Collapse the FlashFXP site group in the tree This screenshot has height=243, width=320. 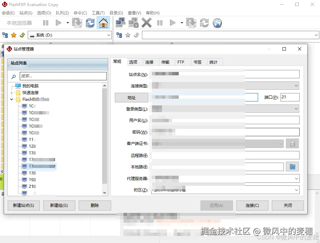tap(12, 99)
